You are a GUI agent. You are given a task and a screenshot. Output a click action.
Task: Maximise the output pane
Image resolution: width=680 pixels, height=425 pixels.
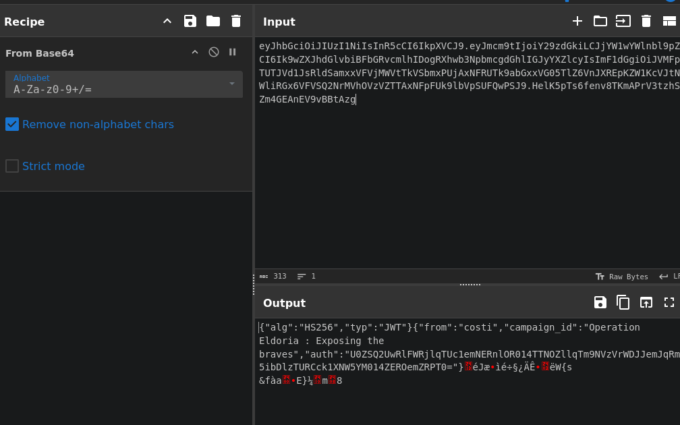click(669, 302)
